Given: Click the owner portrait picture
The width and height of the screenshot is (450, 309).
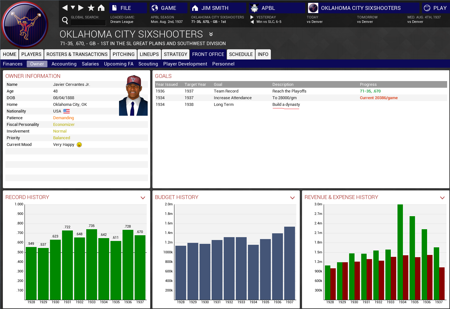Looking at the screenshot, I should tap(133, 95).
